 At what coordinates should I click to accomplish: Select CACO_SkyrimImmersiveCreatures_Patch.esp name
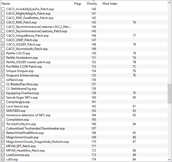point(37,31)
